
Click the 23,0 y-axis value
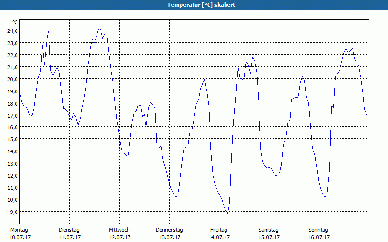click(13, 43)
